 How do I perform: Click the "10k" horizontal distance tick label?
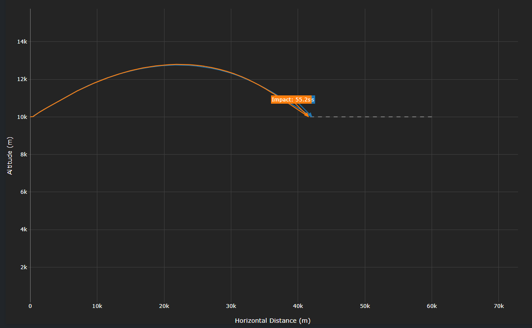(x=97, y=306)
